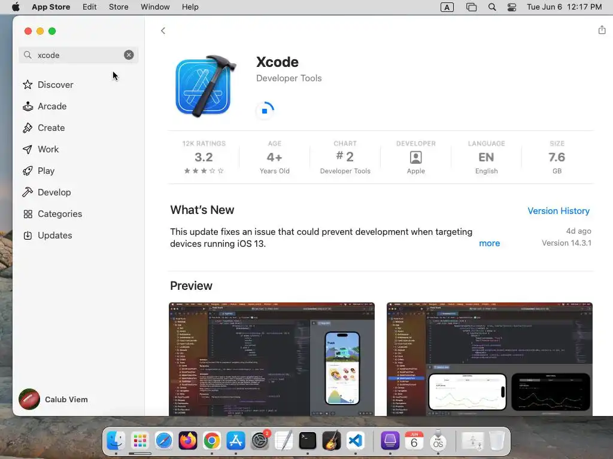Launch Firefox from the Dock
Viewport: 613px width, 459px height.
[187, 440]
